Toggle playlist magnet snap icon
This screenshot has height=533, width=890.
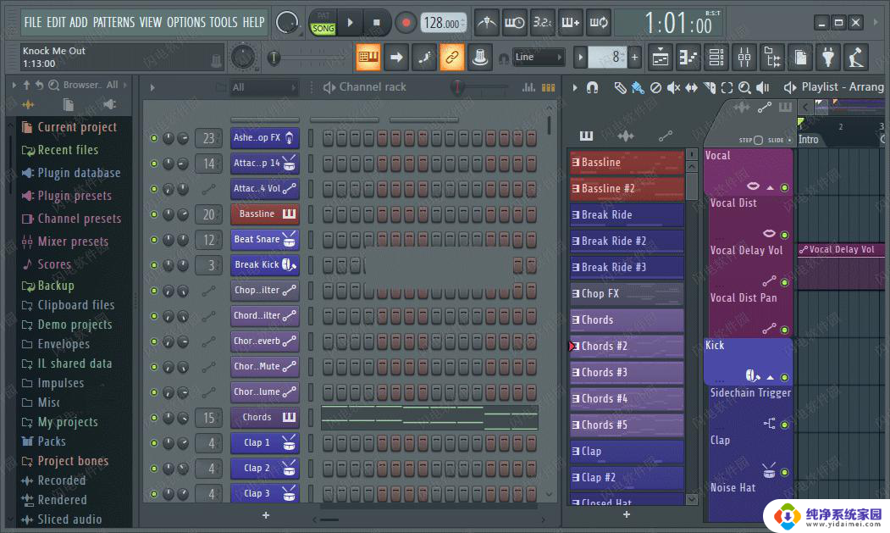pos(592,87)
